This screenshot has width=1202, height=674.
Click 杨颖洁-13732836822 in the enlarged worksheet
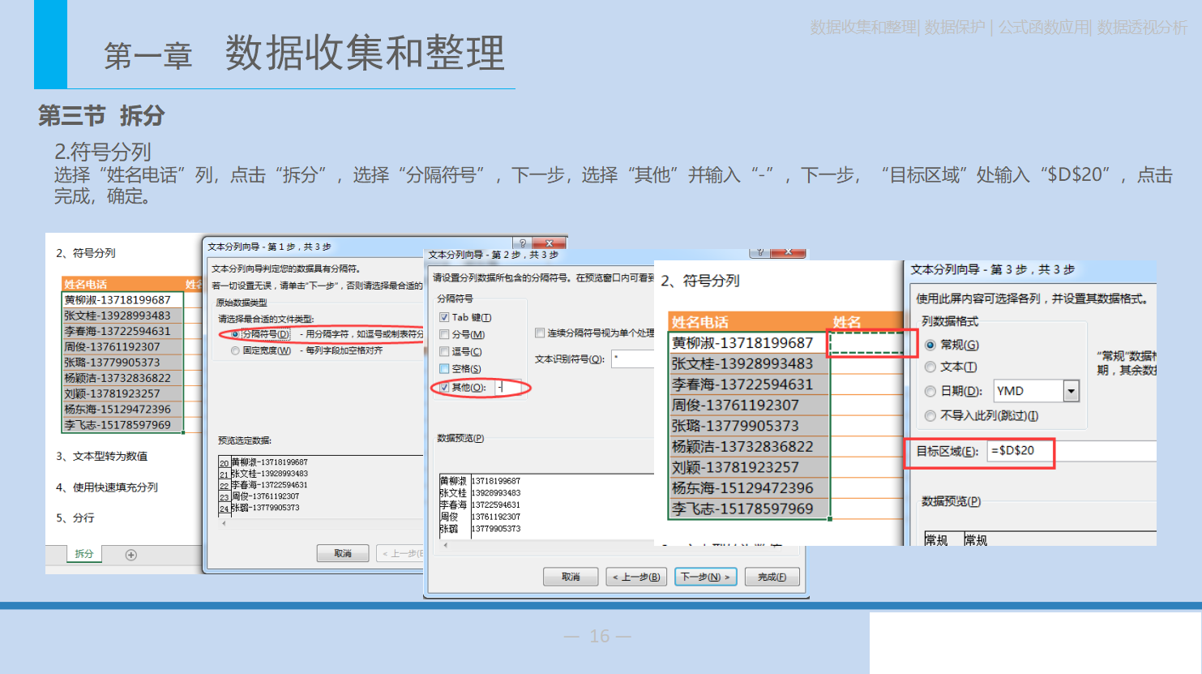742,446
